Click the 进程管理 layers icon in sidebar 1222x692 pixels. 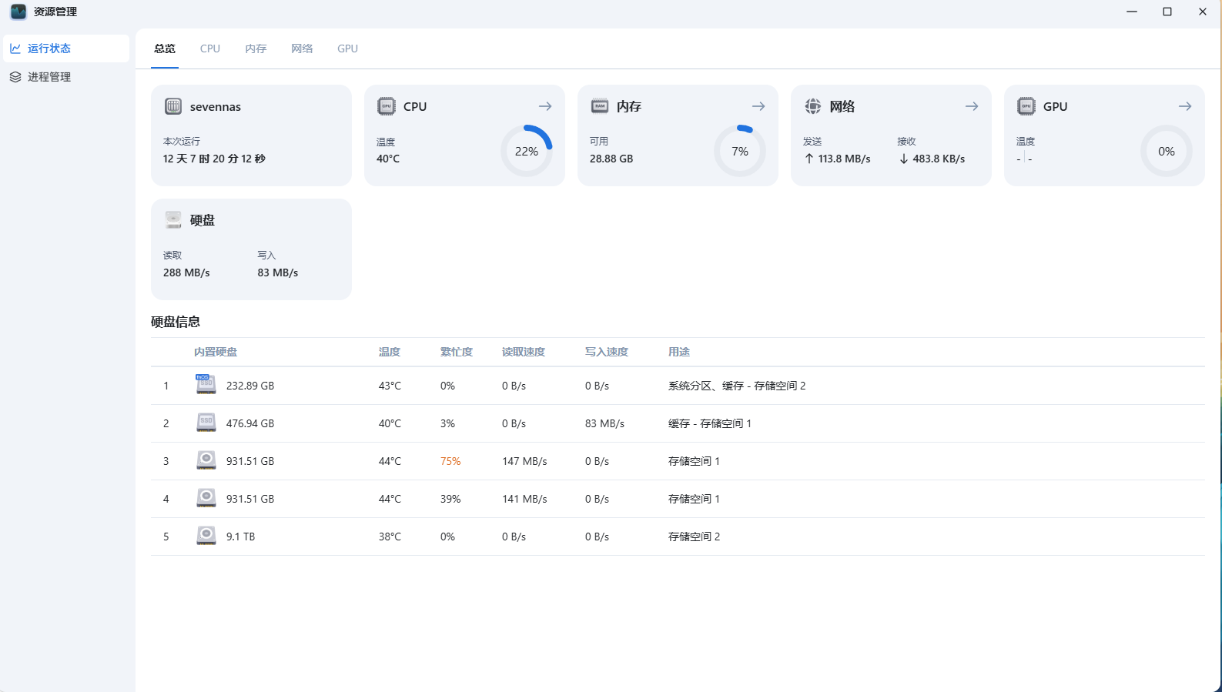tap(15, 77)
